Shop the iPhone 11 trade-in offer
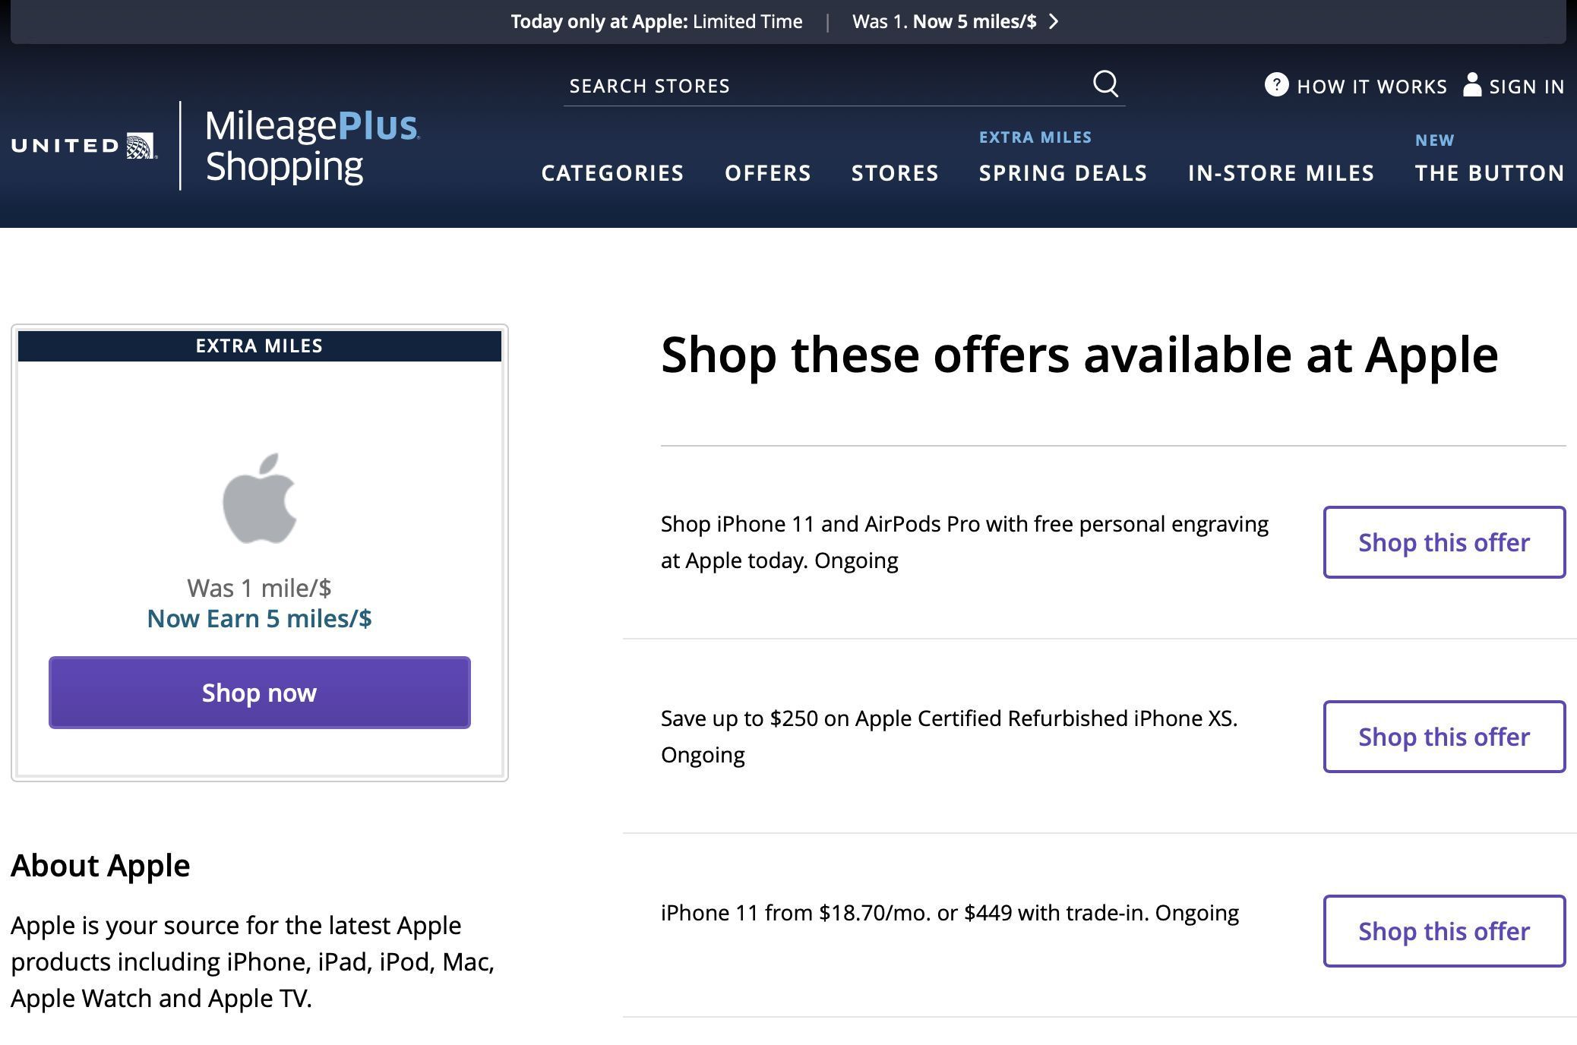1577x1045 pixels. pyautogui.click(x=1444, y=931)
